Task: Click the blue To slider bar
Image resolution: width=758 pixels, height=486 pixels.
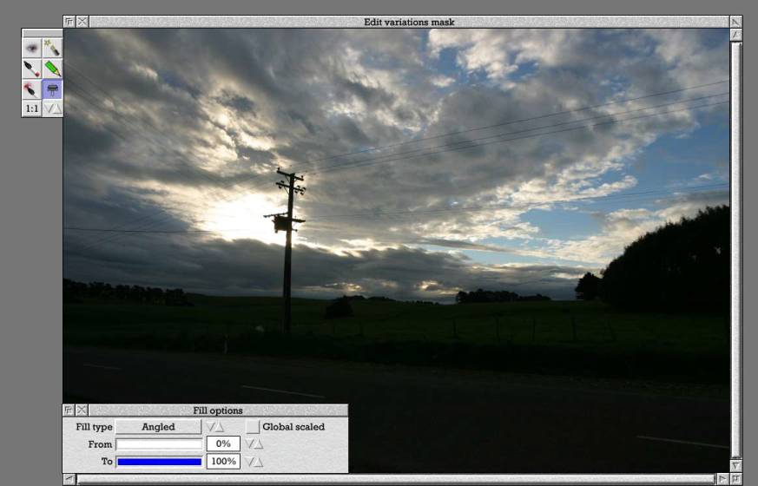Action: pos(159,462)
